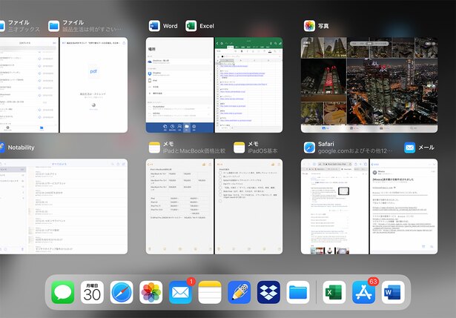Open the Files PDF preview card

pyautogui.click(x=93, y=85)
